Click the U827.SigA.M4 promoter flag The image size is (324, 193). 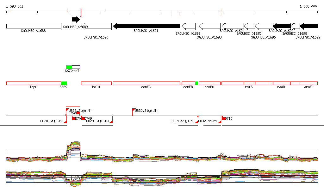pos(67,110)
